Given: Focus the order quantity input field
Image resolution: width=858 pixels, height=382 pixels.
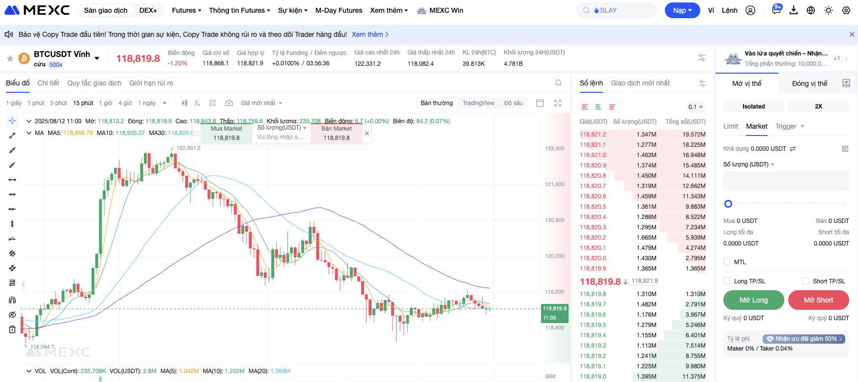Looking at the screenshot, I should [x=786, y=181].
